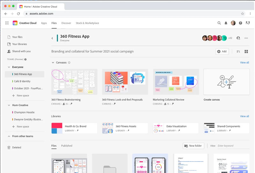Add New space under Hum Creative
Viewport: 255px width, 173px height.
(21, 127)
